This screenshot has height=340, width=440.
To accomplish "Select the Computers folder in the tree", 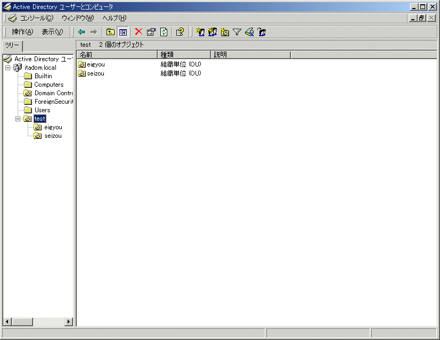I will click(49, 85).
